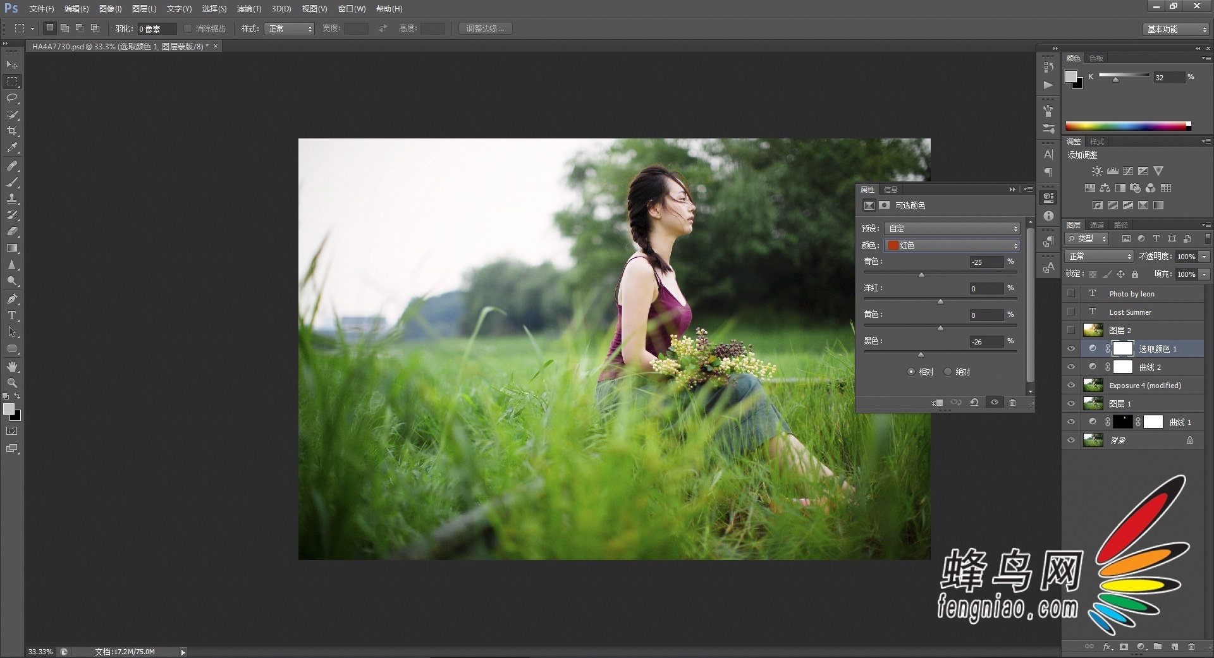Click the 图层 2 layer thumbnail
The image size is (1214, 658).
click(x=1093, y=330)
